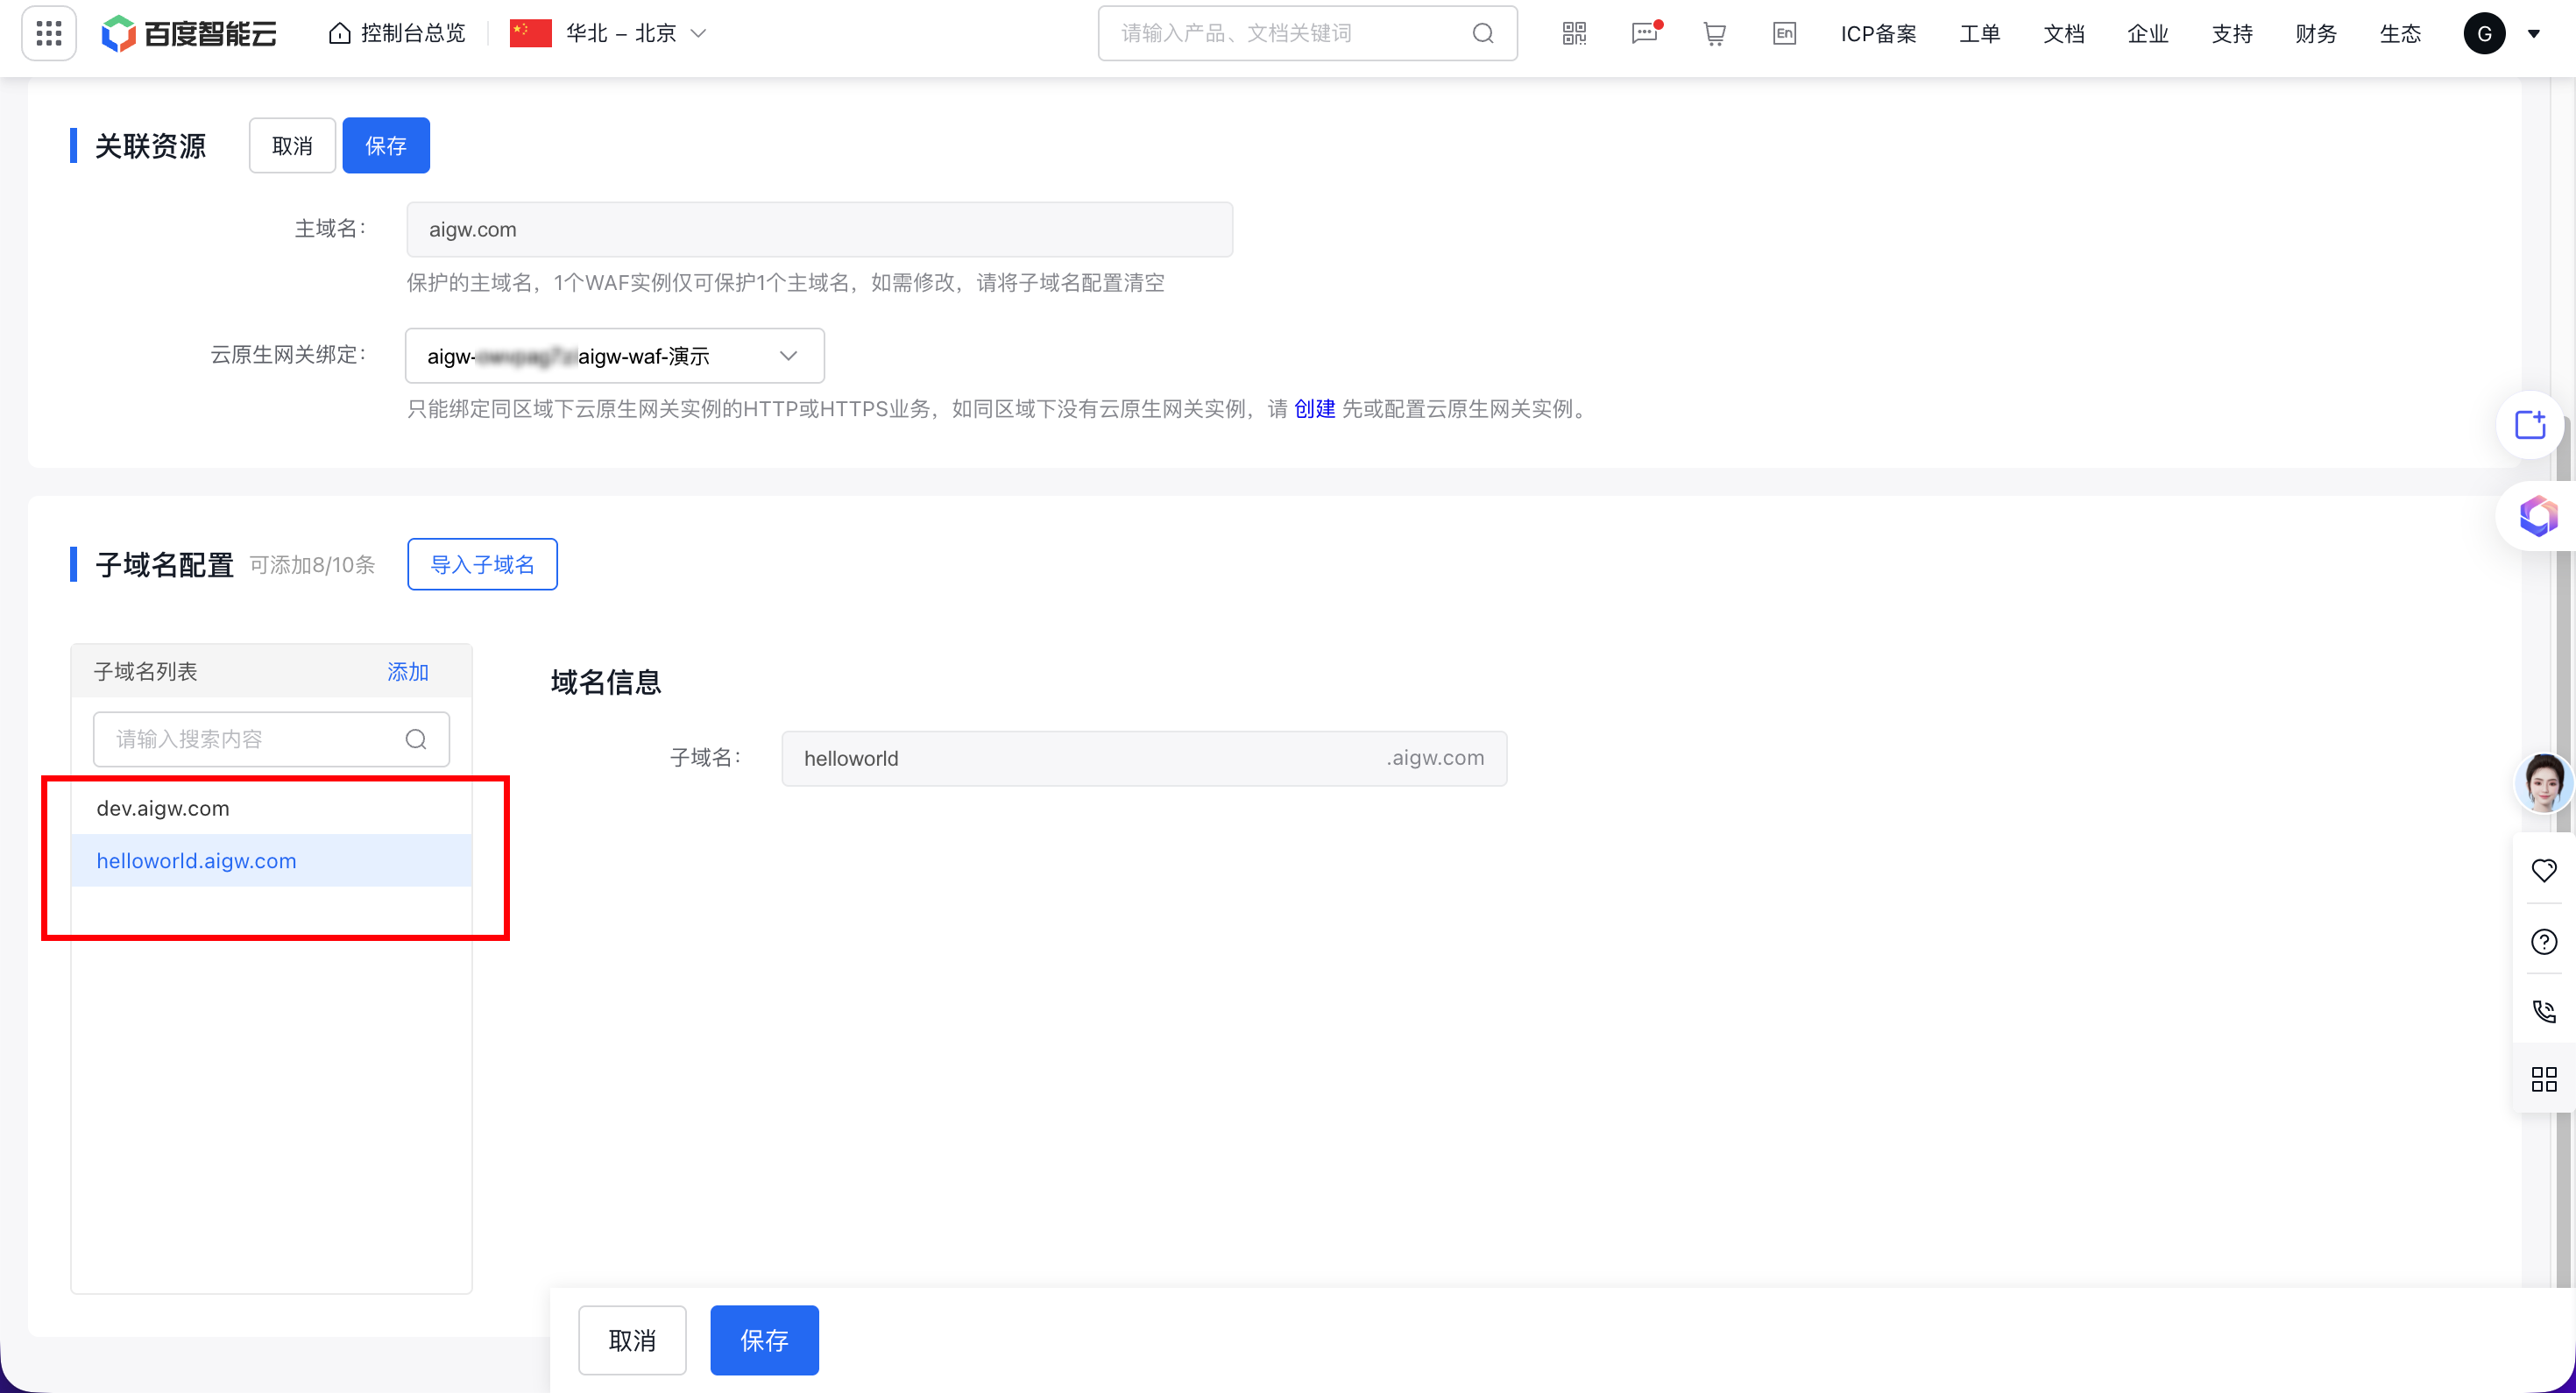Viewport: 2576px width, 1393px height.
Task: Open the virtual assistant avatar
Action: tap(2544, 783)
